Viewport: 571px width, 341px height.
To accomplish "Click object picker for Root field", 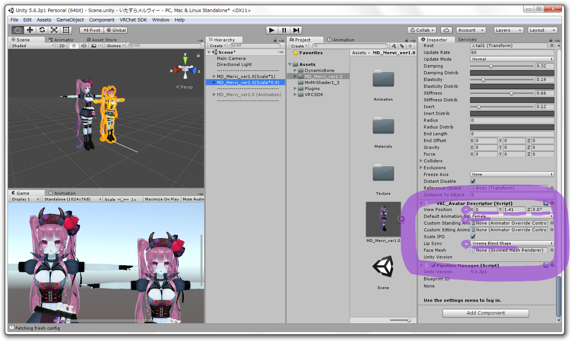I will (552, 46).
